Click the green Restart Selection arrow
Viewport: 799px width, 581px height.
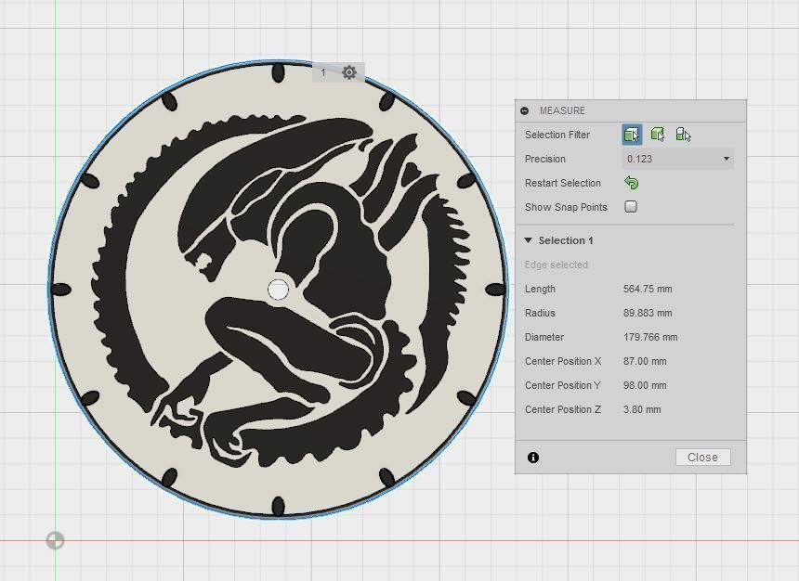[x=632, y=183]
